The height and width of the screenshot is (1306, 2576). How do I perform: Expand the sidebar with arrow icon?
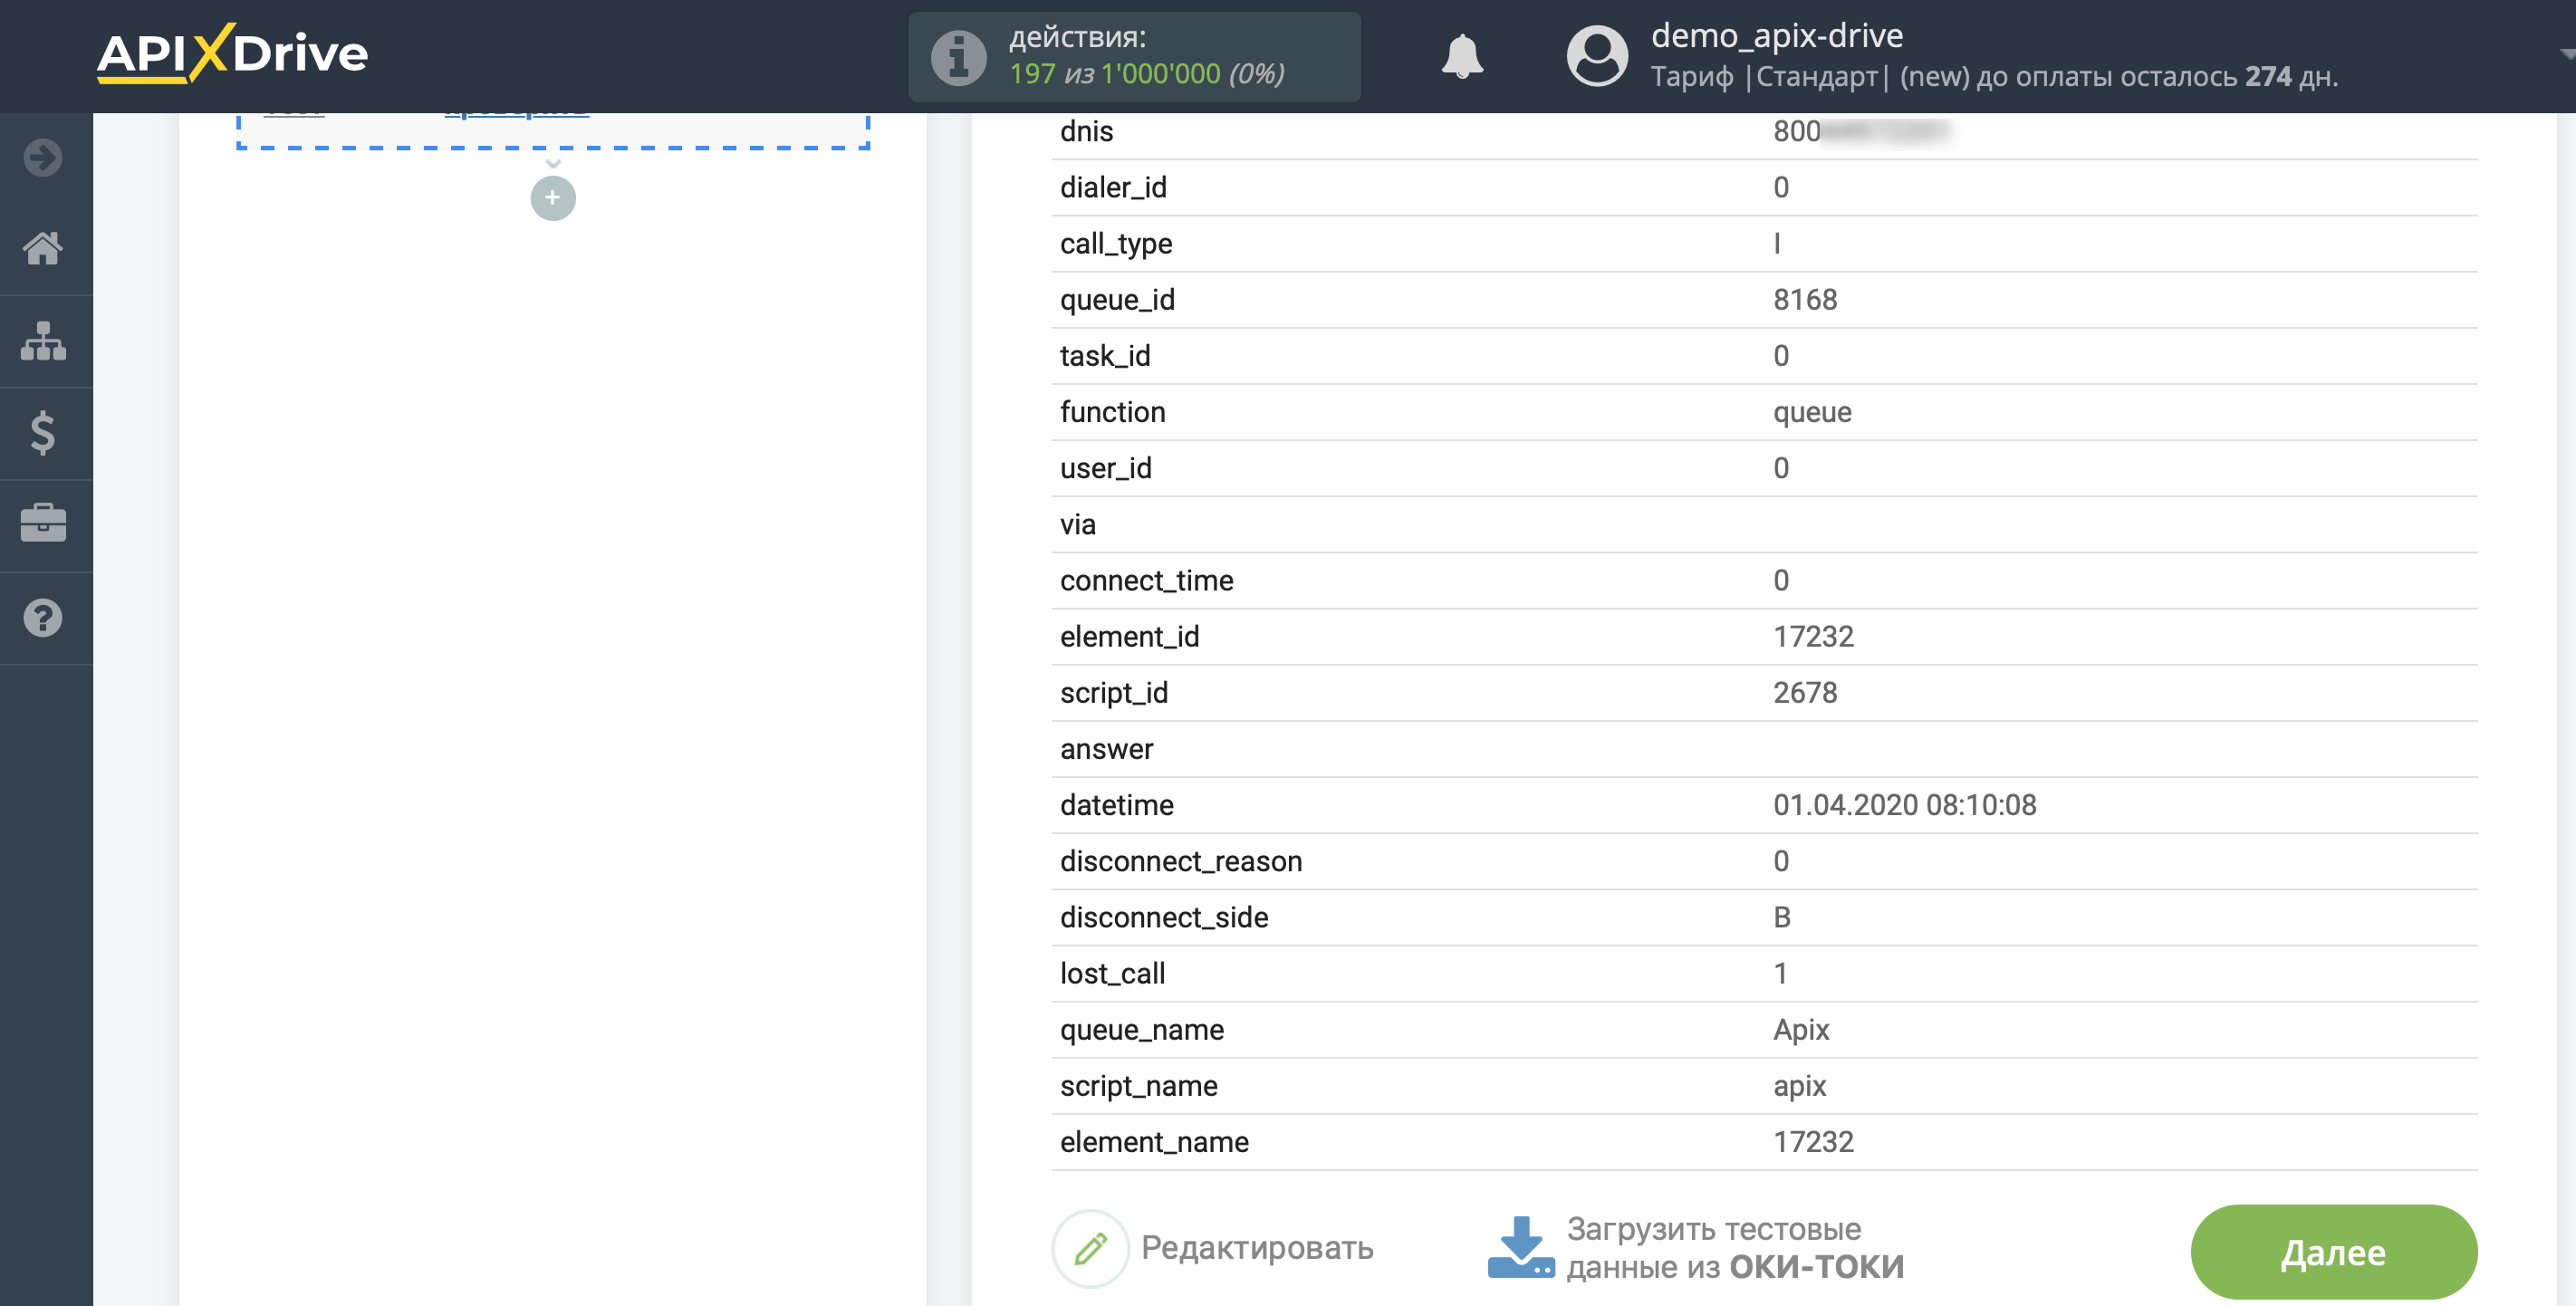click(43, 158)
